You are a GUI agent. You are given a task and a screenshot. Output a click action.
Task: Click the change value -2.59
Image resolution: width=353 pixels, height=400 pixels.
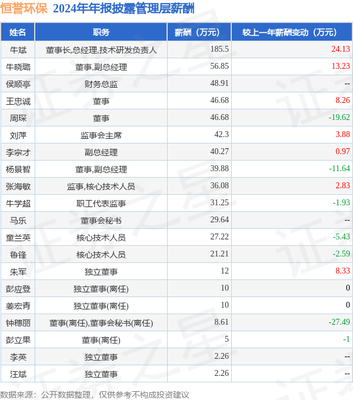pyautogui.click(x=341, y=254)
